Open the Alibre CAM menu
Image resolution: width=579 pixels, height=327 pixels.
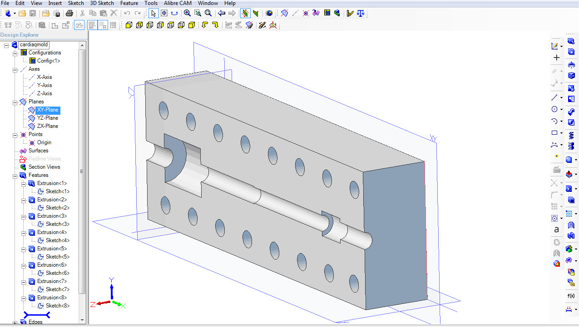point(178,3)
